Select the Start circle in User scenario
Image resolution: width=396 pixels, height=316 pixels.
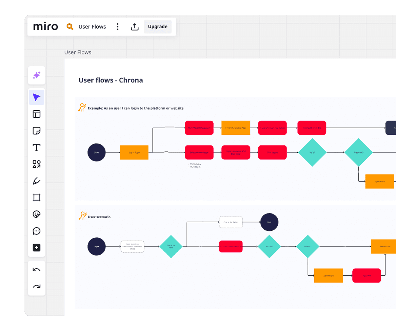(x=97, y=246)
